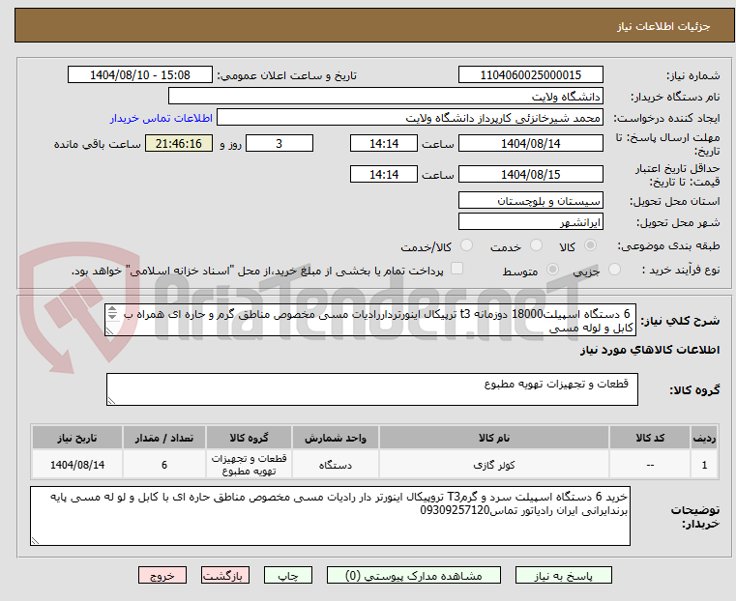Click the گروه کالا column header in table
Image resolution: width=736 pixels, height=601 pixels.
point(249,438)
